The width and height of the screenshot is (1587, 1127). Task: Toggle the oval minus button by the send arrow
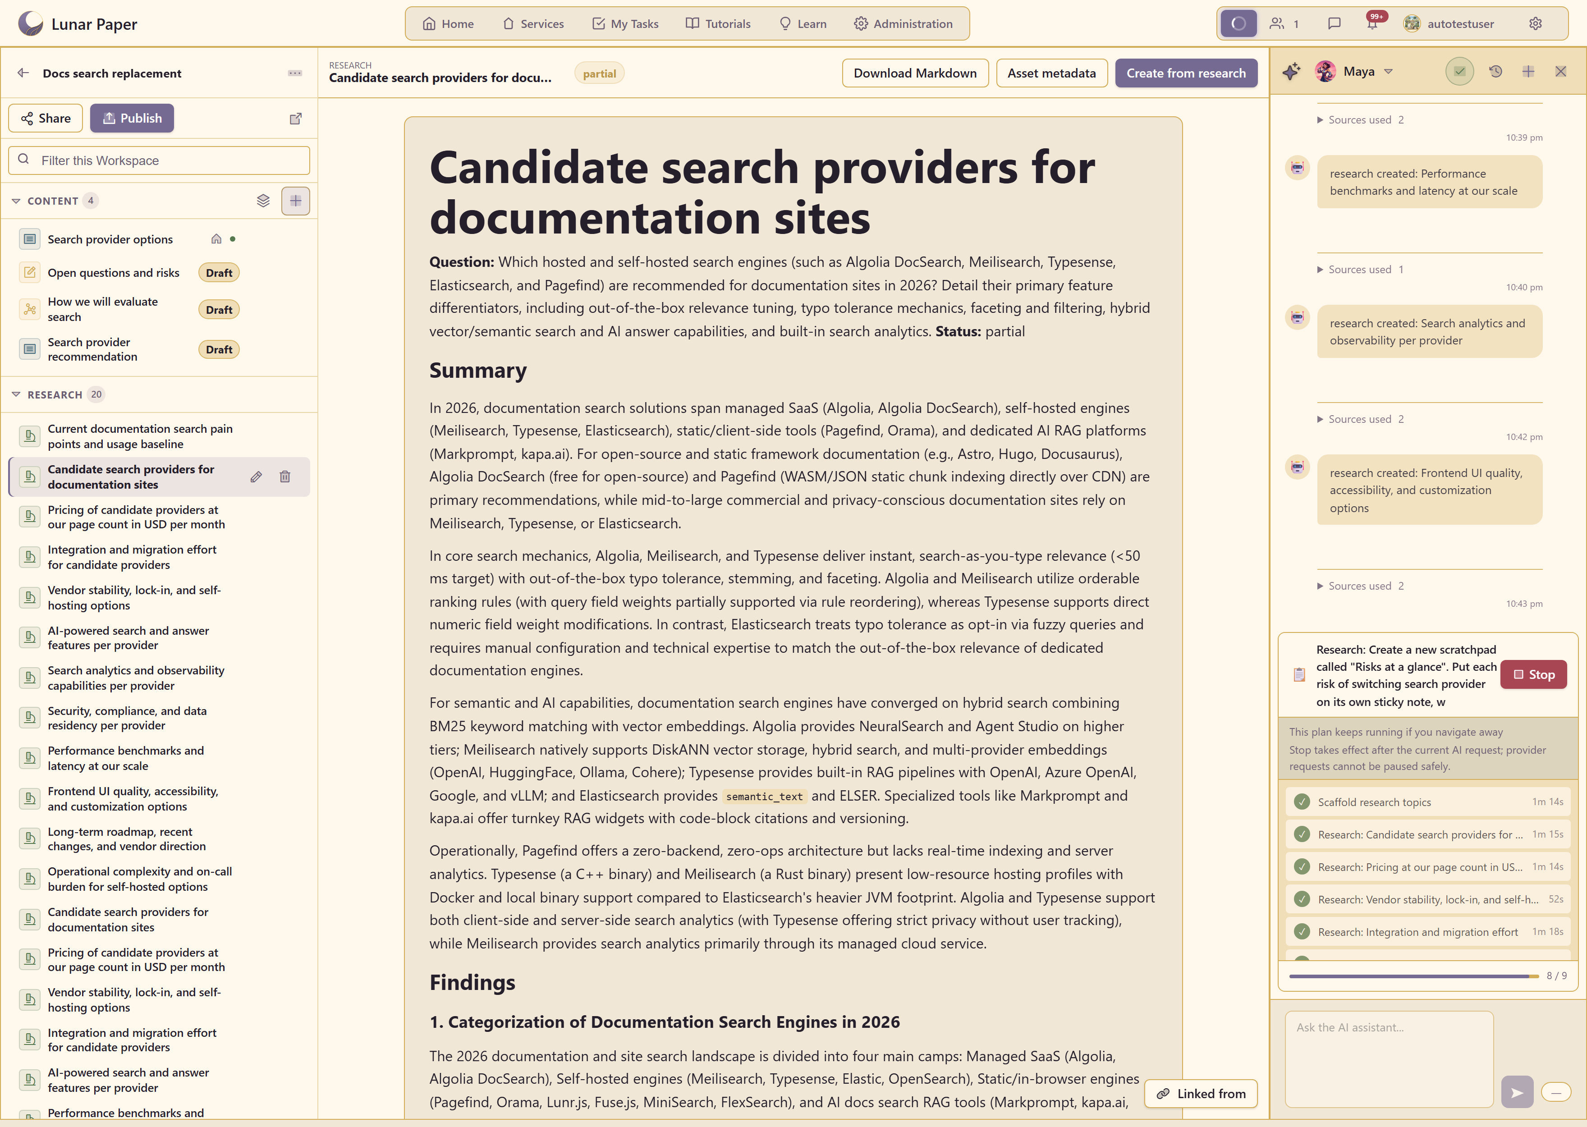[1556, 1091]
